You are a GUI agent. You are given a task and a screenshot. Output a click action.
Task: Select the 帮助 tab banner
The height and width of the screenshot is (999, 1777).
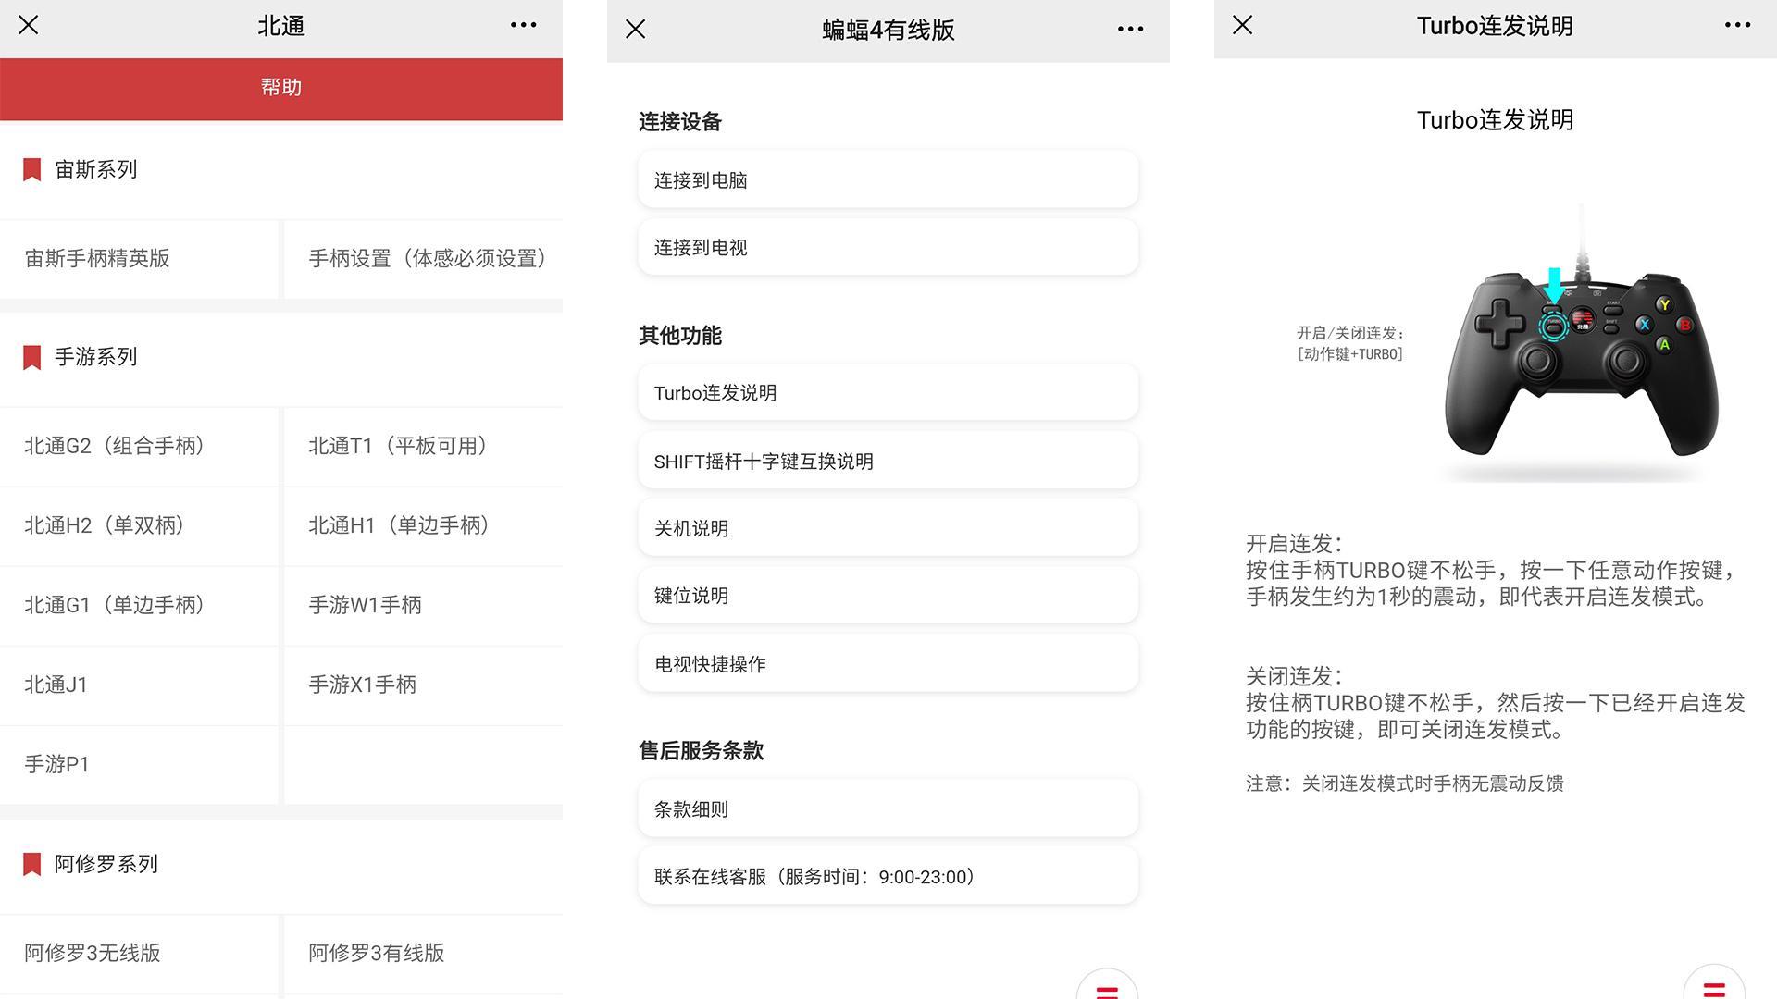(x=281, y=88)
